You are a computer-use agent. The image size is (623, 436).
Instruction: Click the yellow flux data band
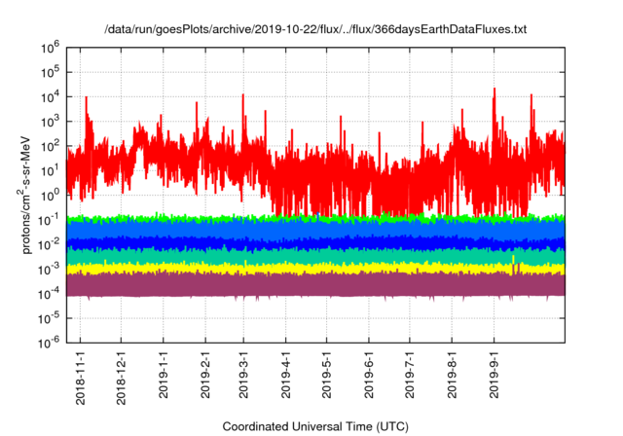tap(315, 269)
